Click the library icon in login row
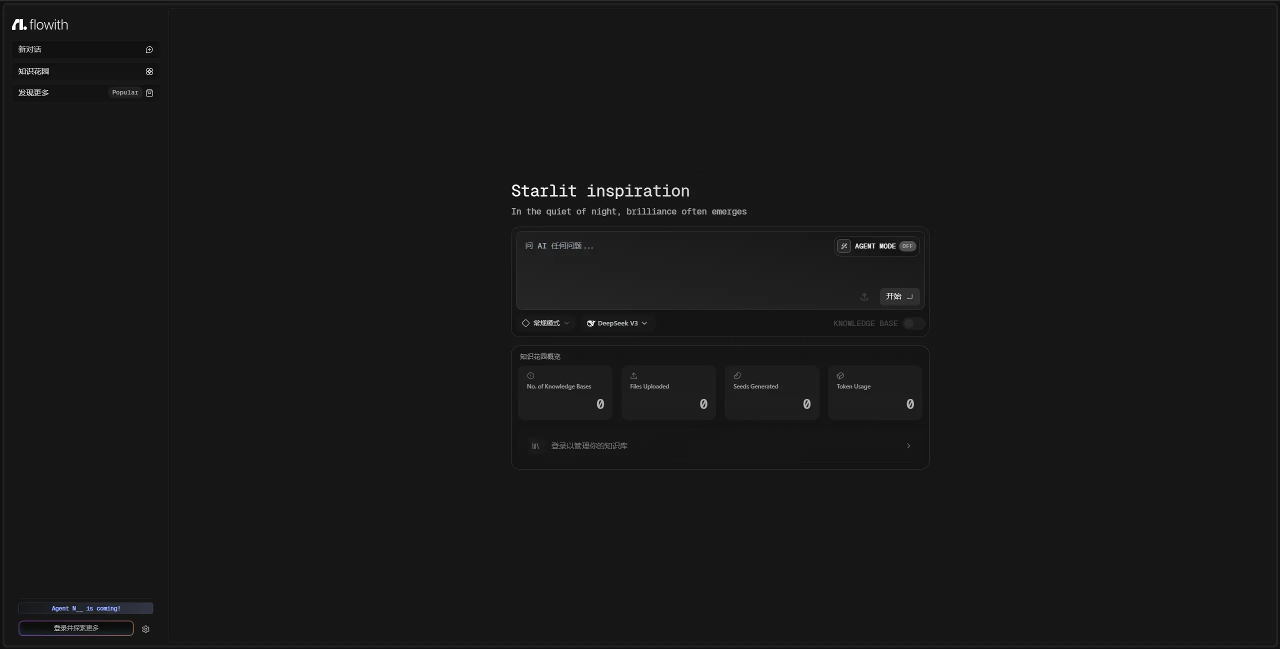Image resolution: width=1280 pixels, height=649 pixels. click(x=535, y=445)
